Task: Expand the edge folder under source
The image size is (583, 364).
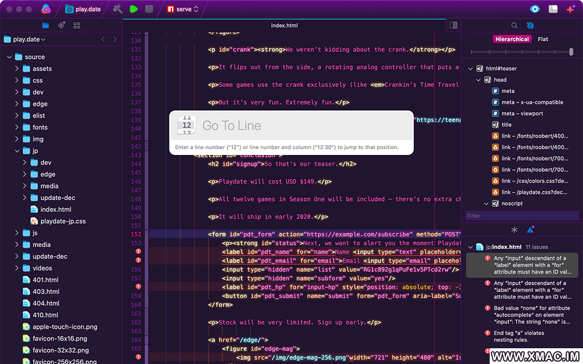Action: [x=17, y=104]
